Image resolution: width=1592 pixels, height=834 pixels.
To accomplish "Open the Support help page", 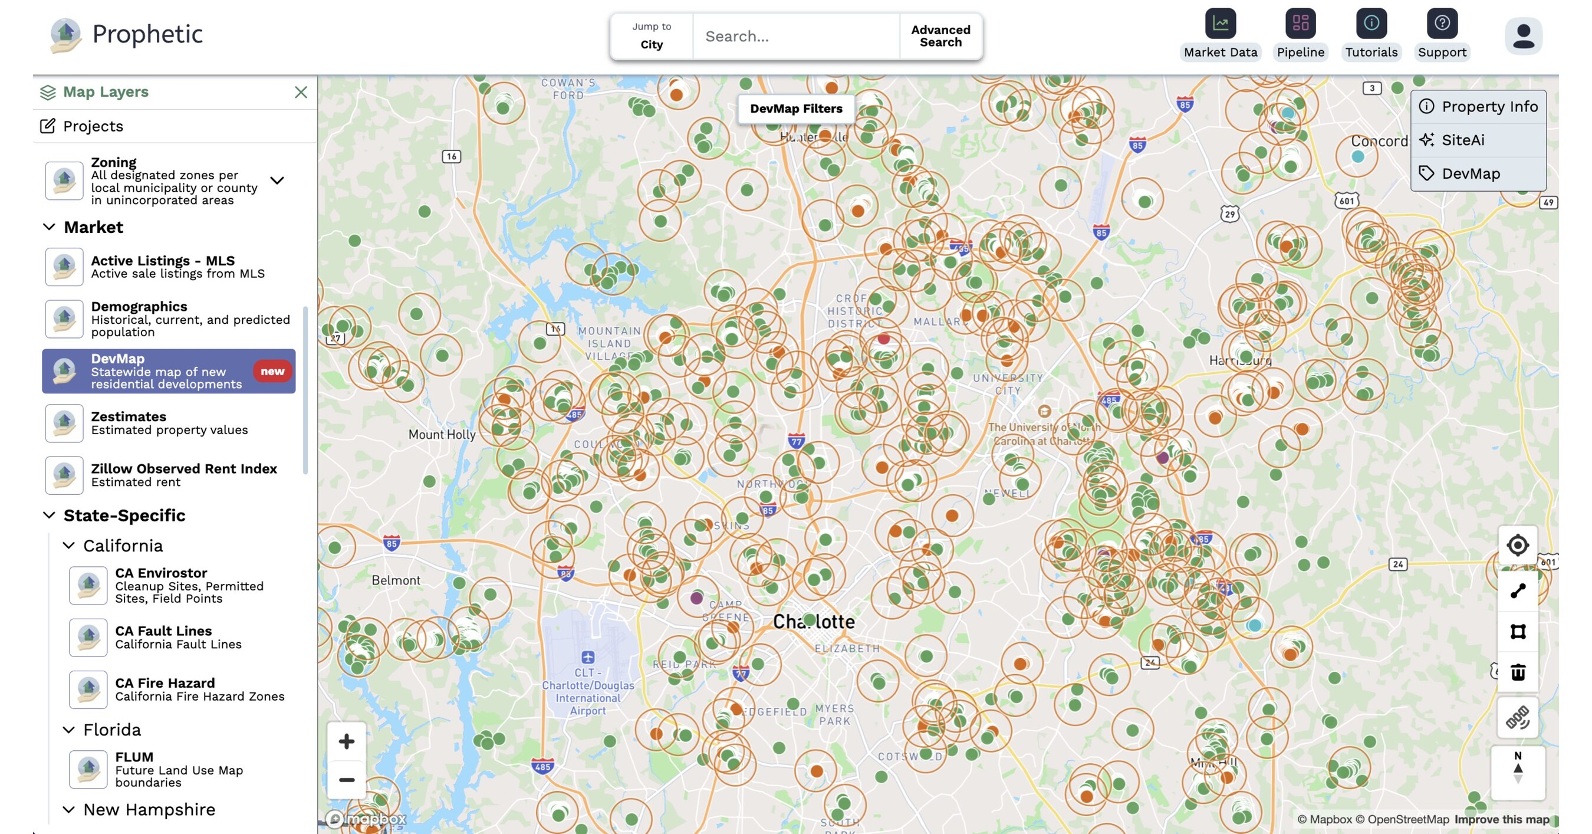I will 1442,35.
